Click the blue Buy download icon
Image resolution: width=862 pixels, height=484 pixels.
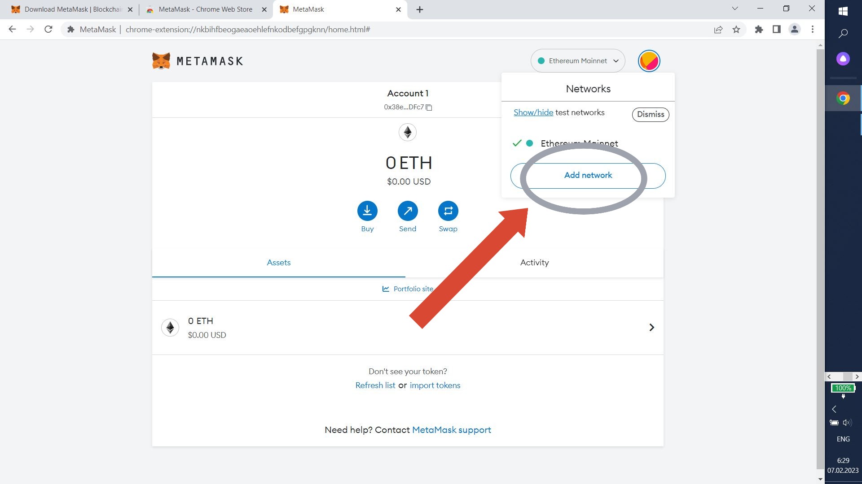coord(367,211)
